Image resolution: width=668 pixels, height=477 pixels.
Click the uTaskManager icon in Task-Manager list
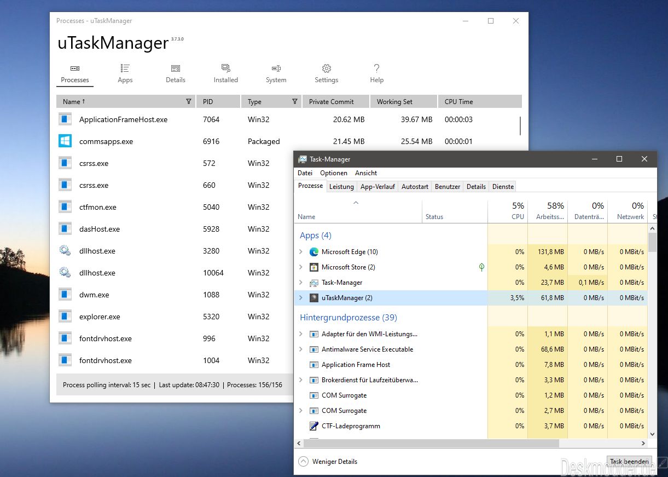click(314, 298)
